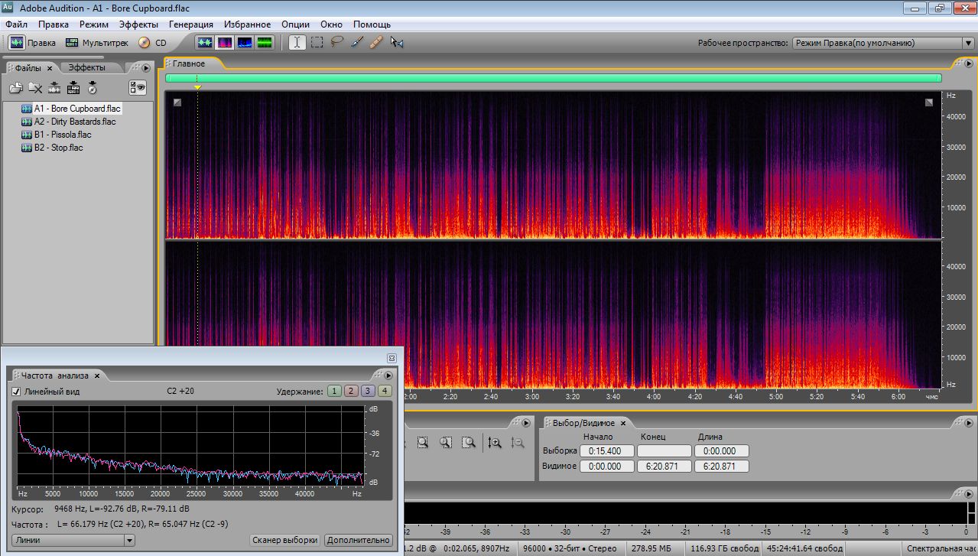
Task: Toggle hold button 1 in frequency analysis
Action: (334, 392)
